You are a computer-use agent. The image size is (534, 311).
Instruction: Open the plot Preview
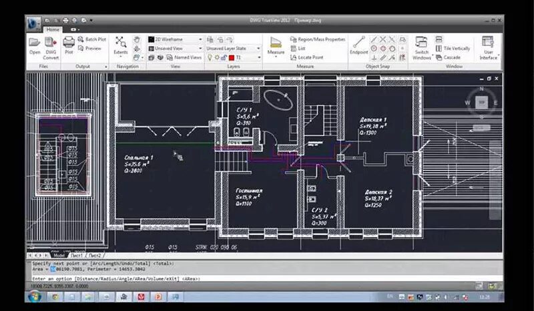[x=89, y=48]
